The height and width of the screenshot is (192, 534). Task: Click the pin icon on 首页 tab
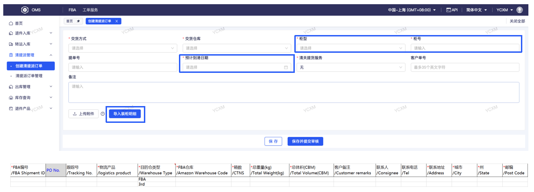[x=78, y=21]
